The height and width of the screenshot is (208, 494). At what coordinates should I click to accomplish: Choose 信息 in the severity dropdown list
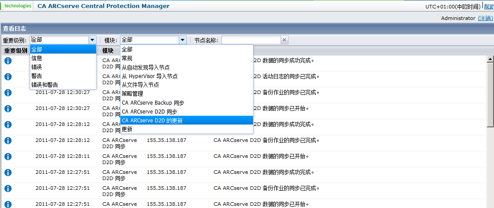click(x=37, y=58)
